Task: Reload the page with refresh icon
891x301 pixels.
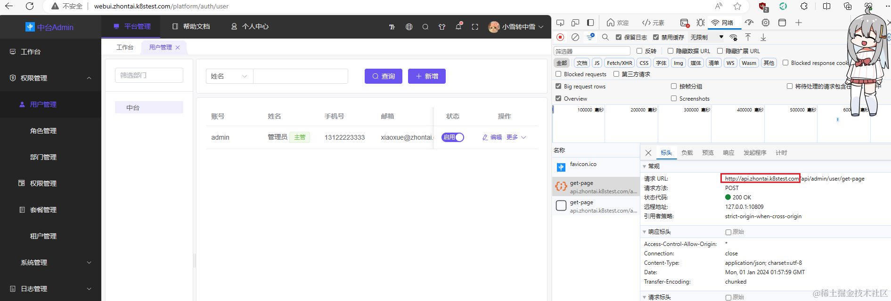Action: point(30,6)
